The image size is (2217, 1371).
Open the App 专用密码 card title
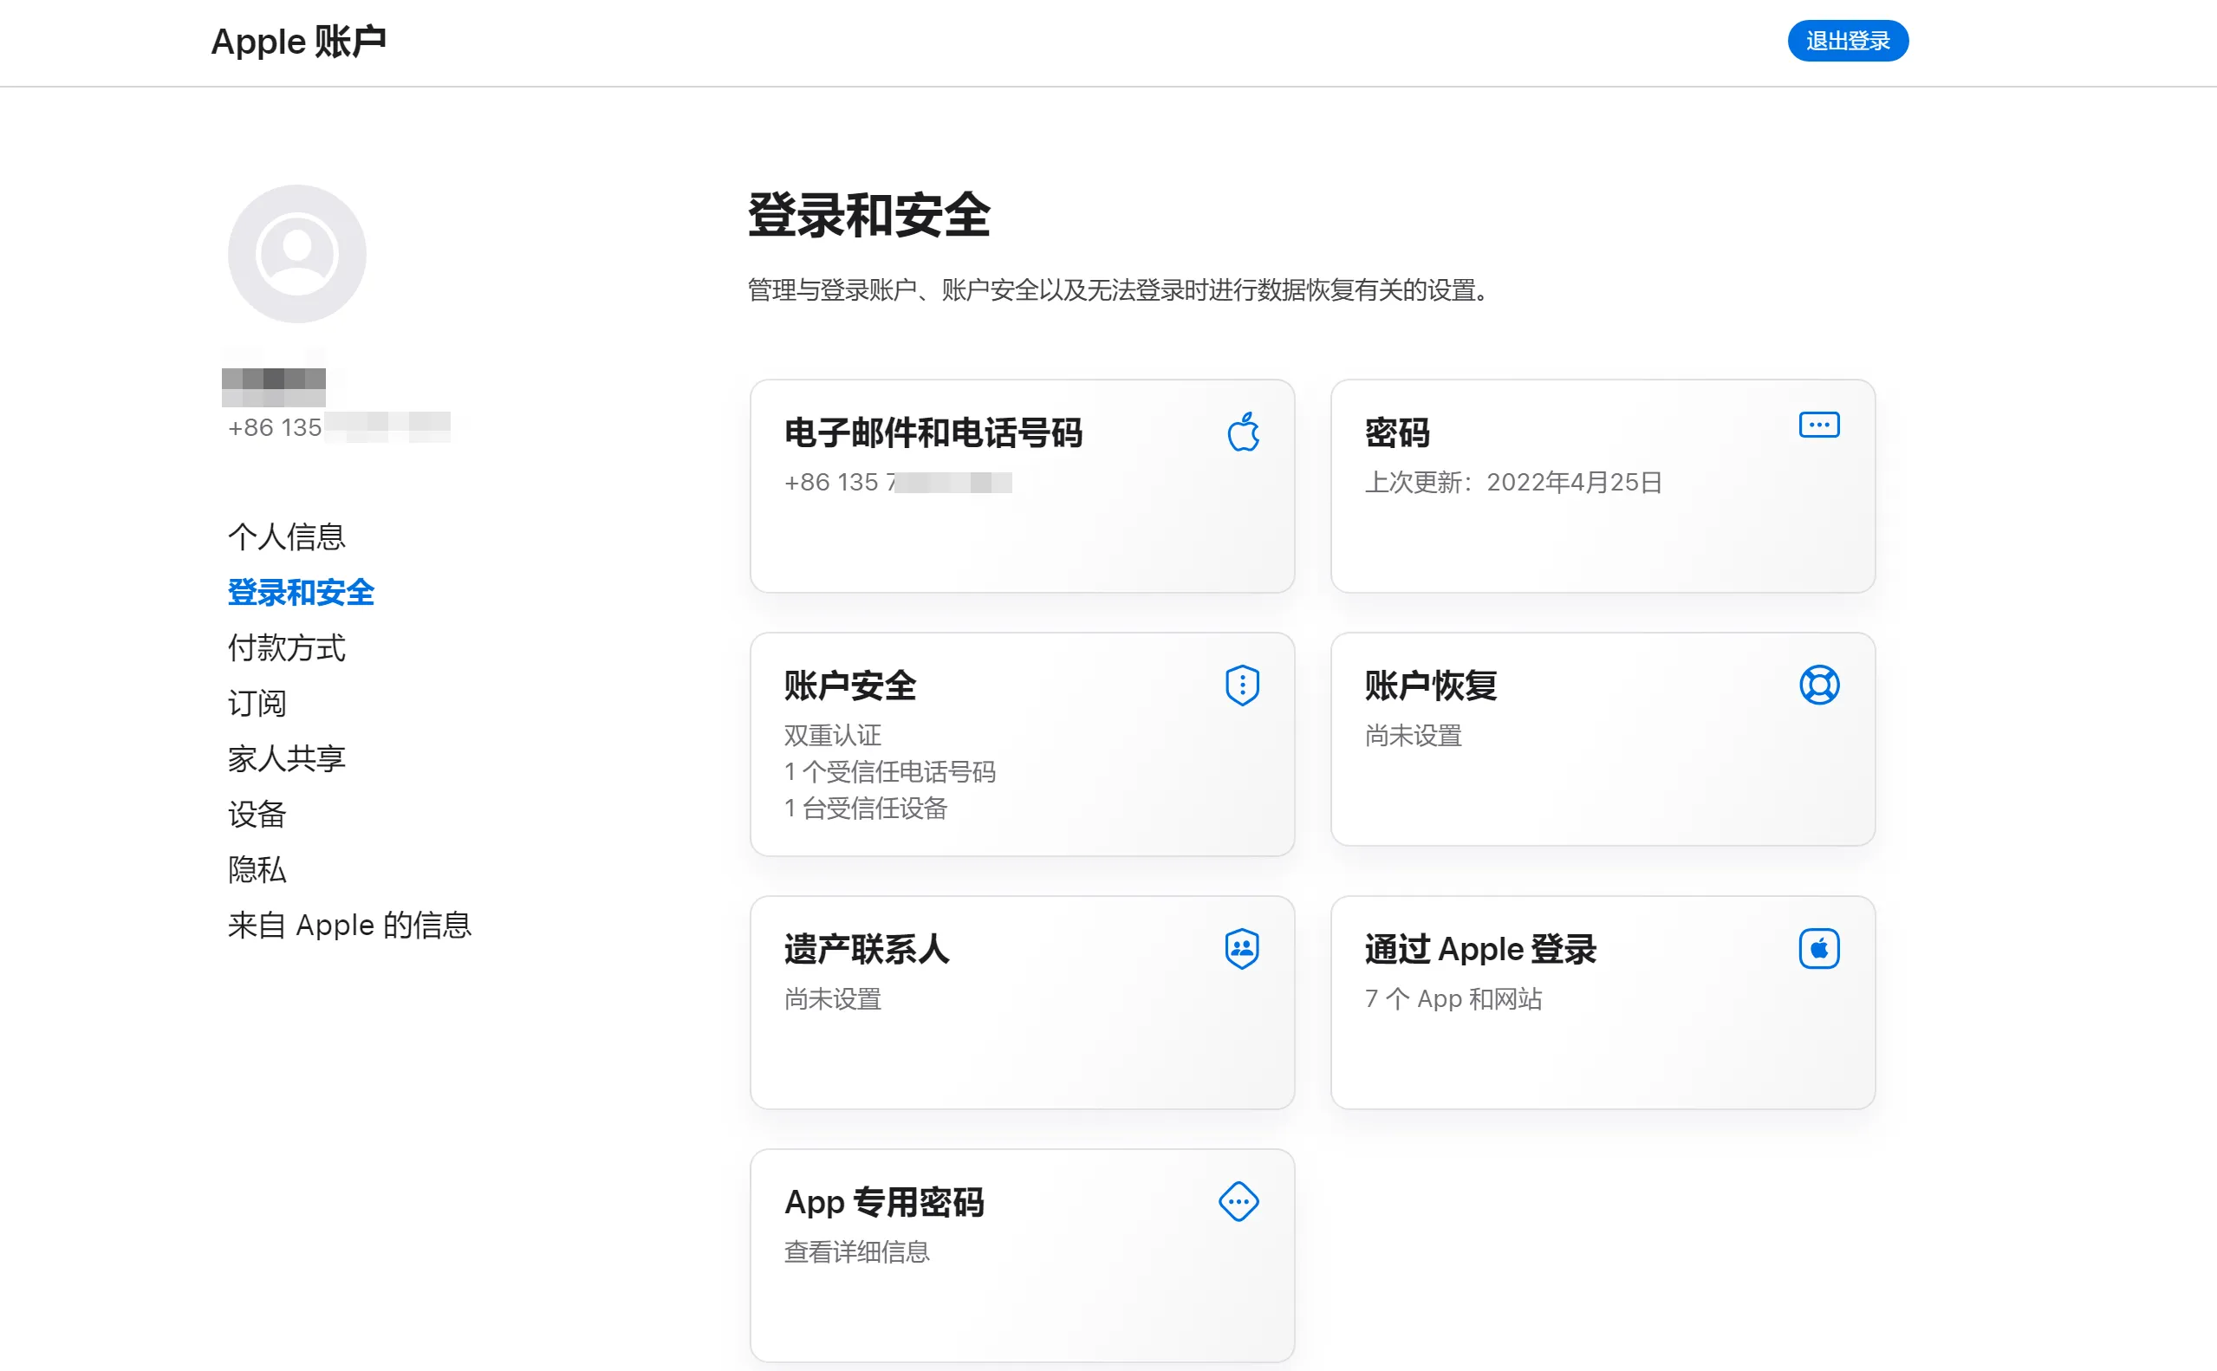click(x=884, y=1203)
